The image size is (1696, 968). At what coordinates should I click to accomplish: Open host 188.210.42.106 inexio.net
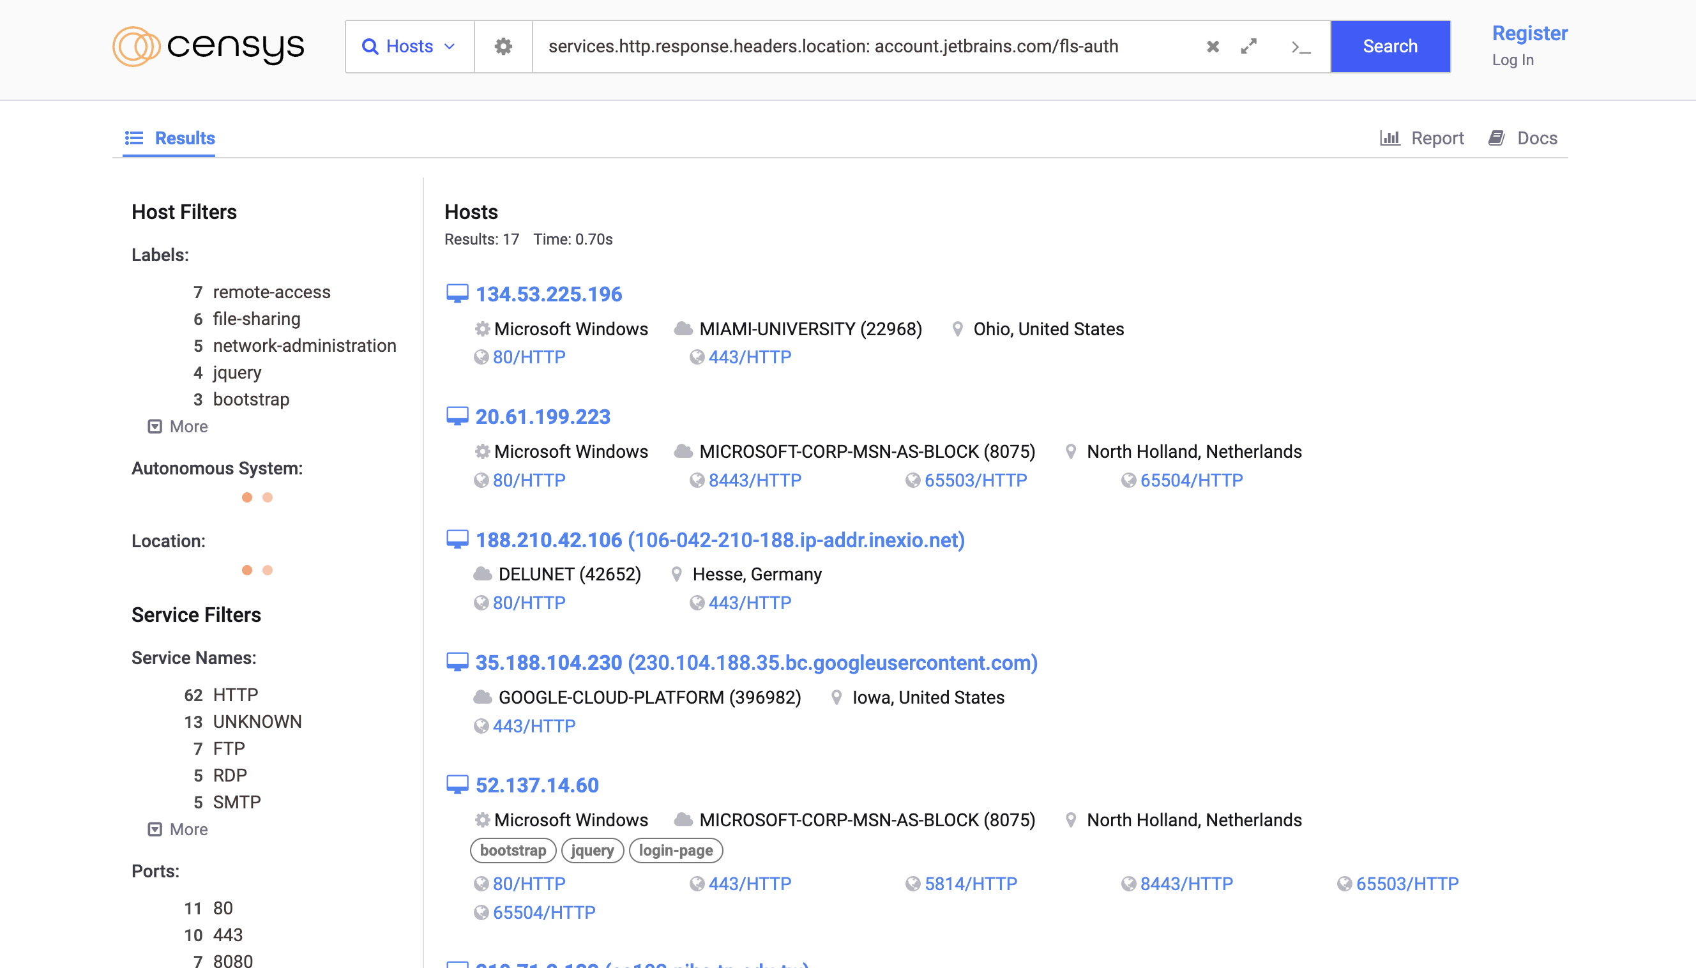pos(720,541)
